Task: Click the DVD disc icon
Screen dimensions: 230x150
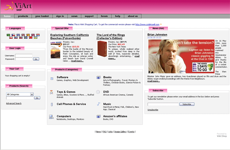Action: click(x=98, y=92)
